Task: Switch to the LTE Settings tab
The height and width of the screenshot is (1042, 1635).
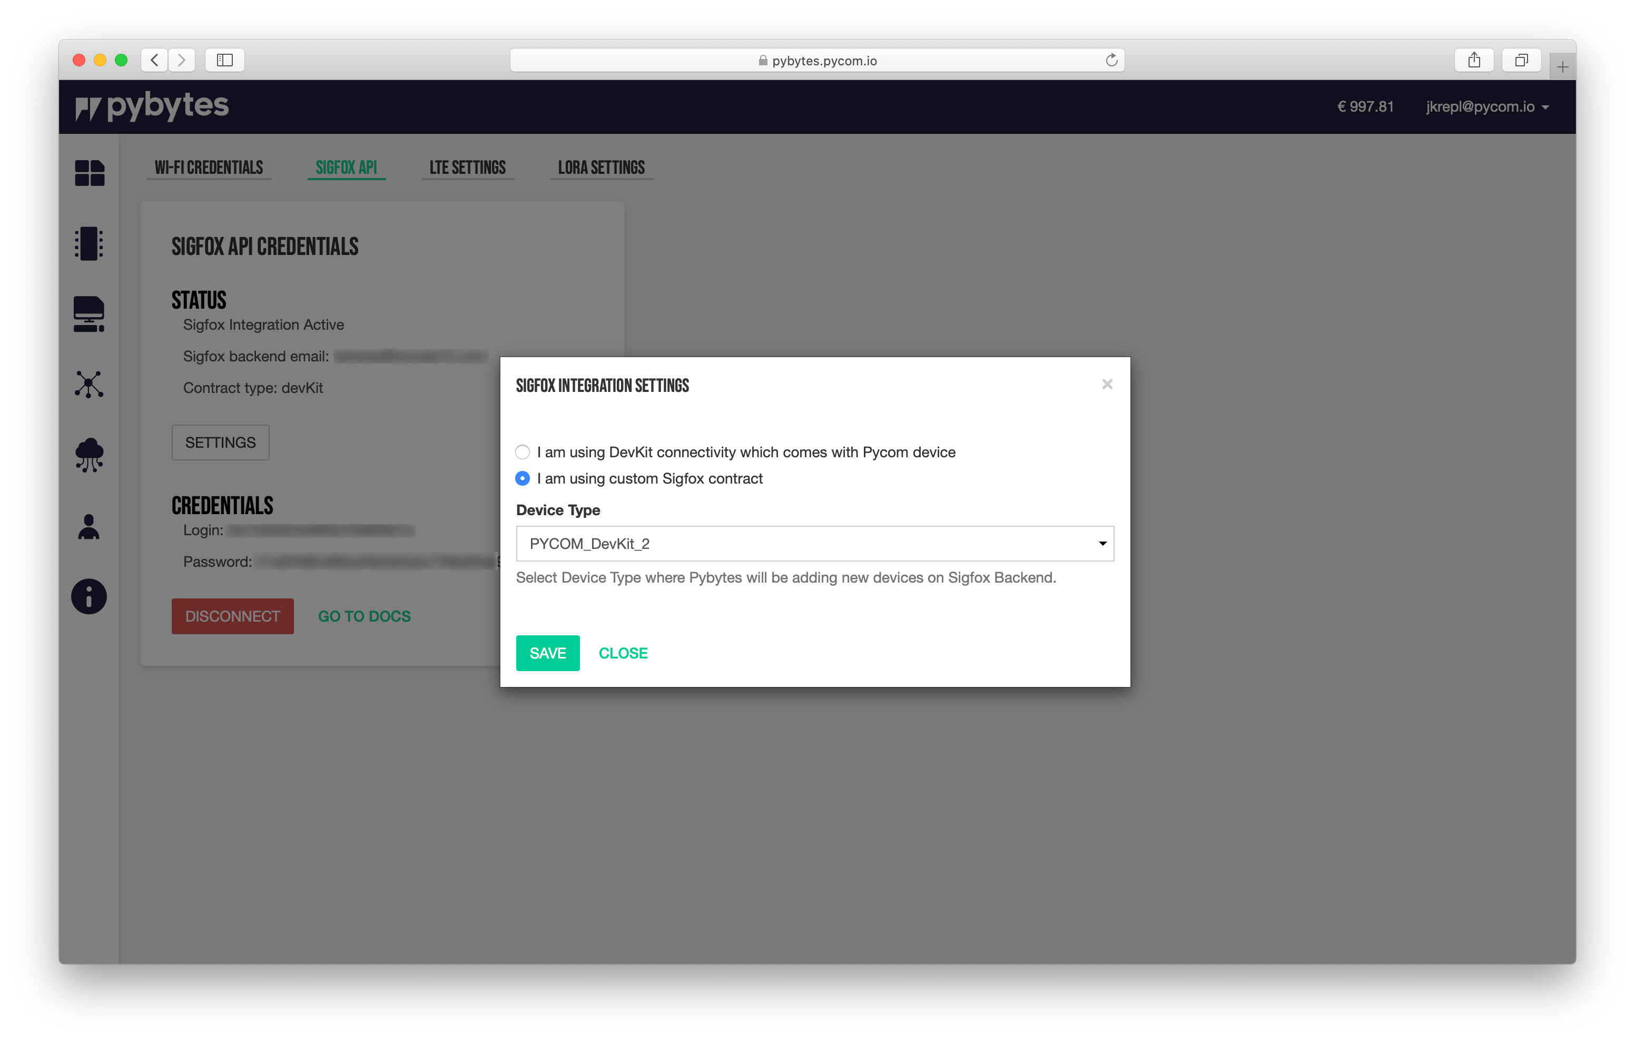Action: 467,168
